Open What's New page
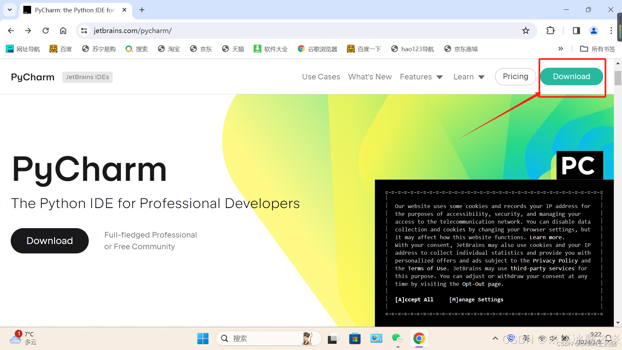The height and width of the screenshot is (350, 622). pyautogui.click(x=370, y=77)
